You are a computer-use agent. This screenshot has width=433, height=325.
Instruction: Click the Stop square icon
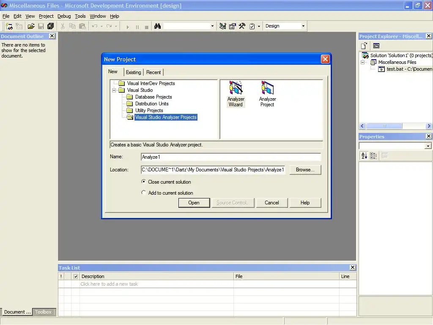pos(147,27)
